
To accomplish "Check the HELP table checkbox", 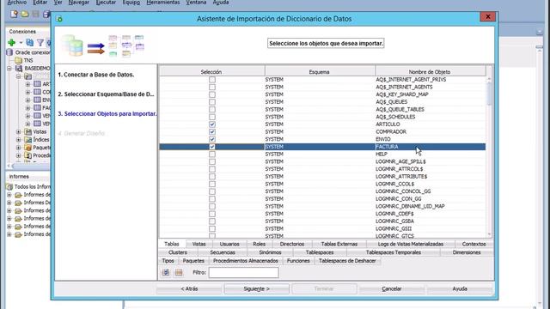I will [212, 154].
